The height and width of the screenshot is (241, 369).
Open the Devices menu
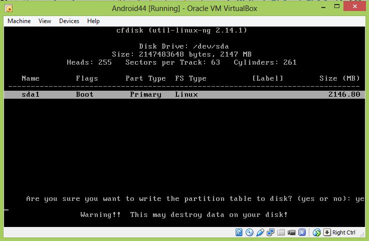coord(69,21)
